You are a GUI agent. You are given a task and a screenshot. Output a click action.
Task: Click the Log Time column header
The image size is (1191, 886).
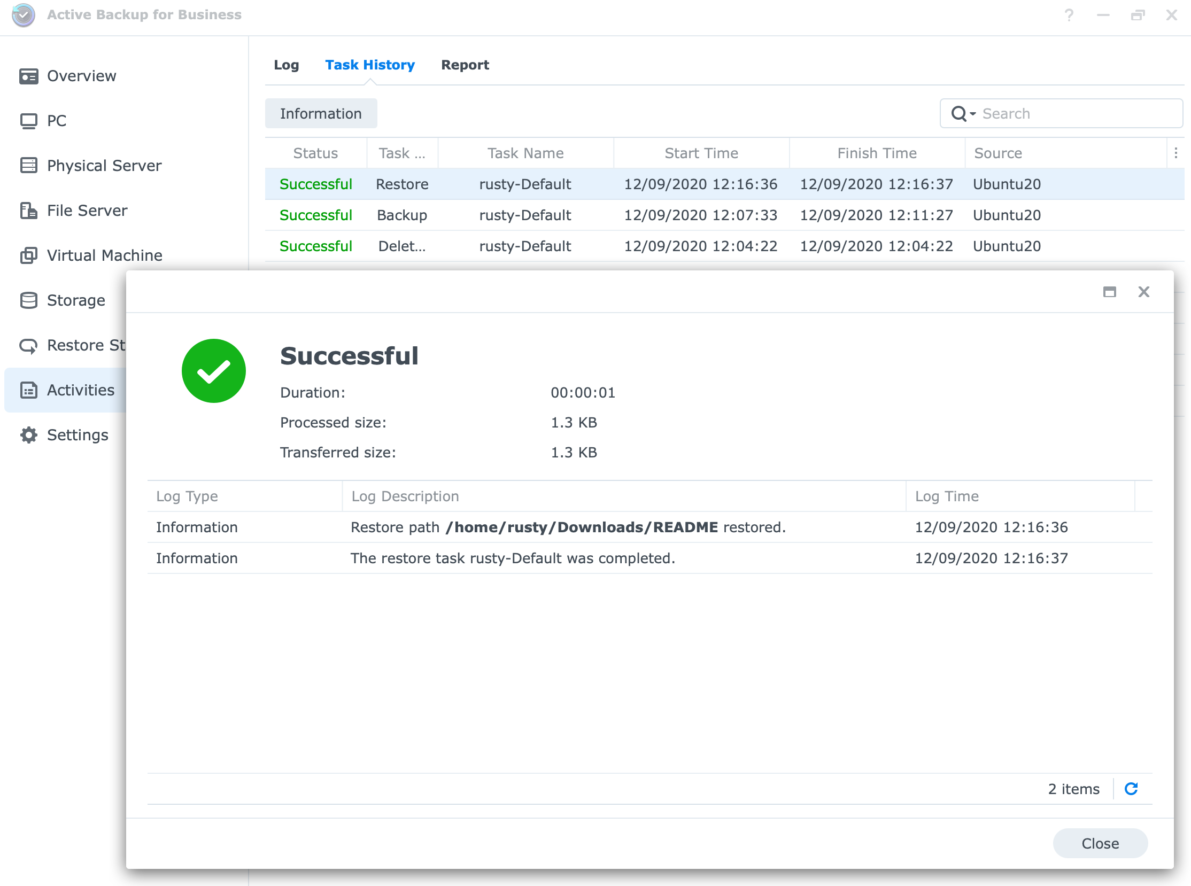click(x=1020, y=496)
